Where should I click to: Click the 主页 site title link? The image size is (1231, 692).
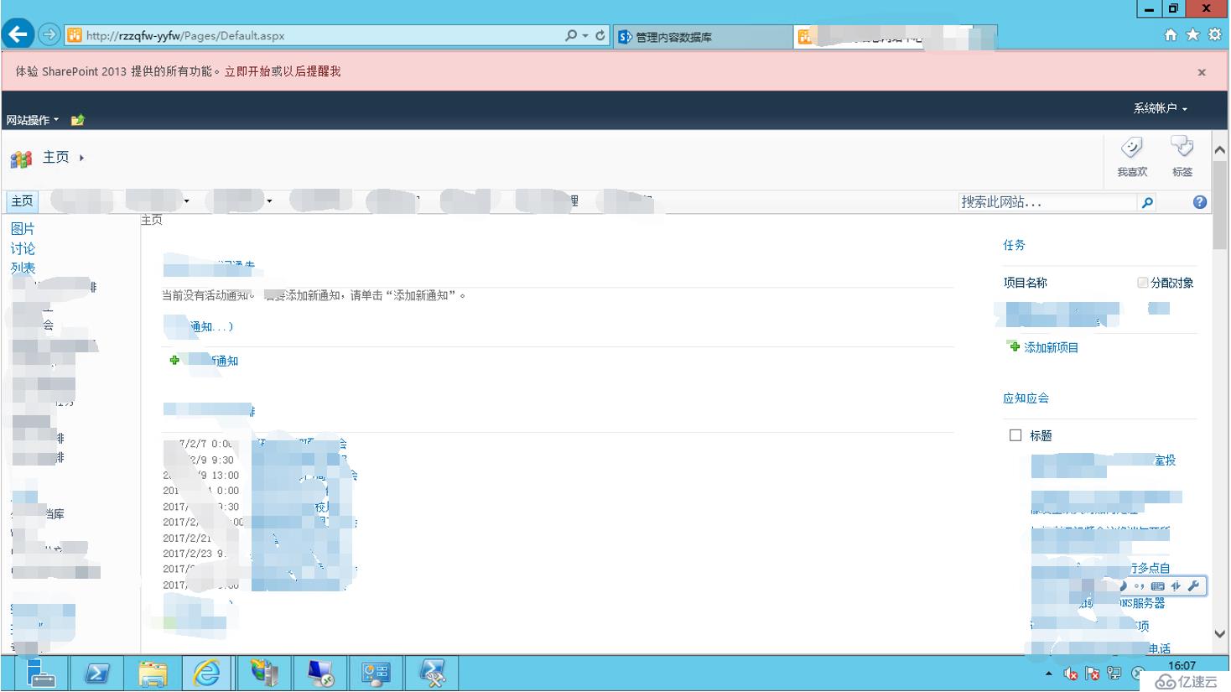pyautogui.click(x=56, y=157)
